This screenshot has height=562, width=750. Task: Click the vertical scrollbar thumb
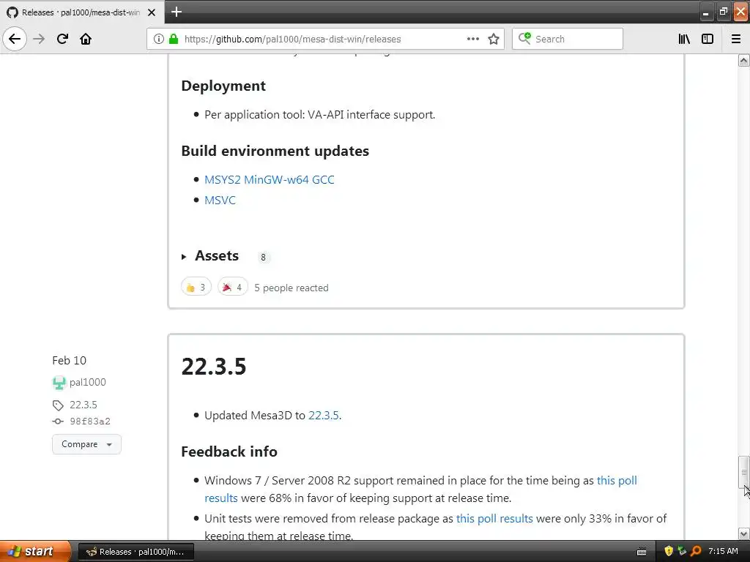point(743,472)
